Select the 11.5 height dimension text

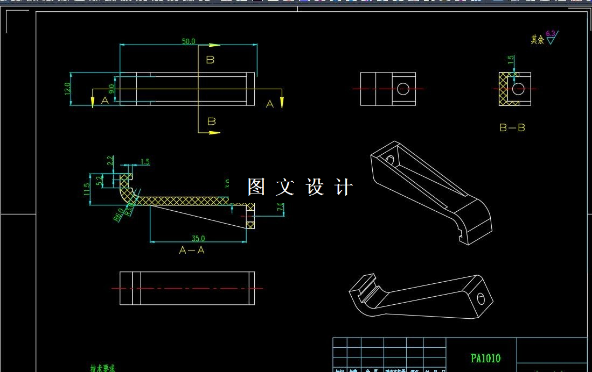point(87,189)
